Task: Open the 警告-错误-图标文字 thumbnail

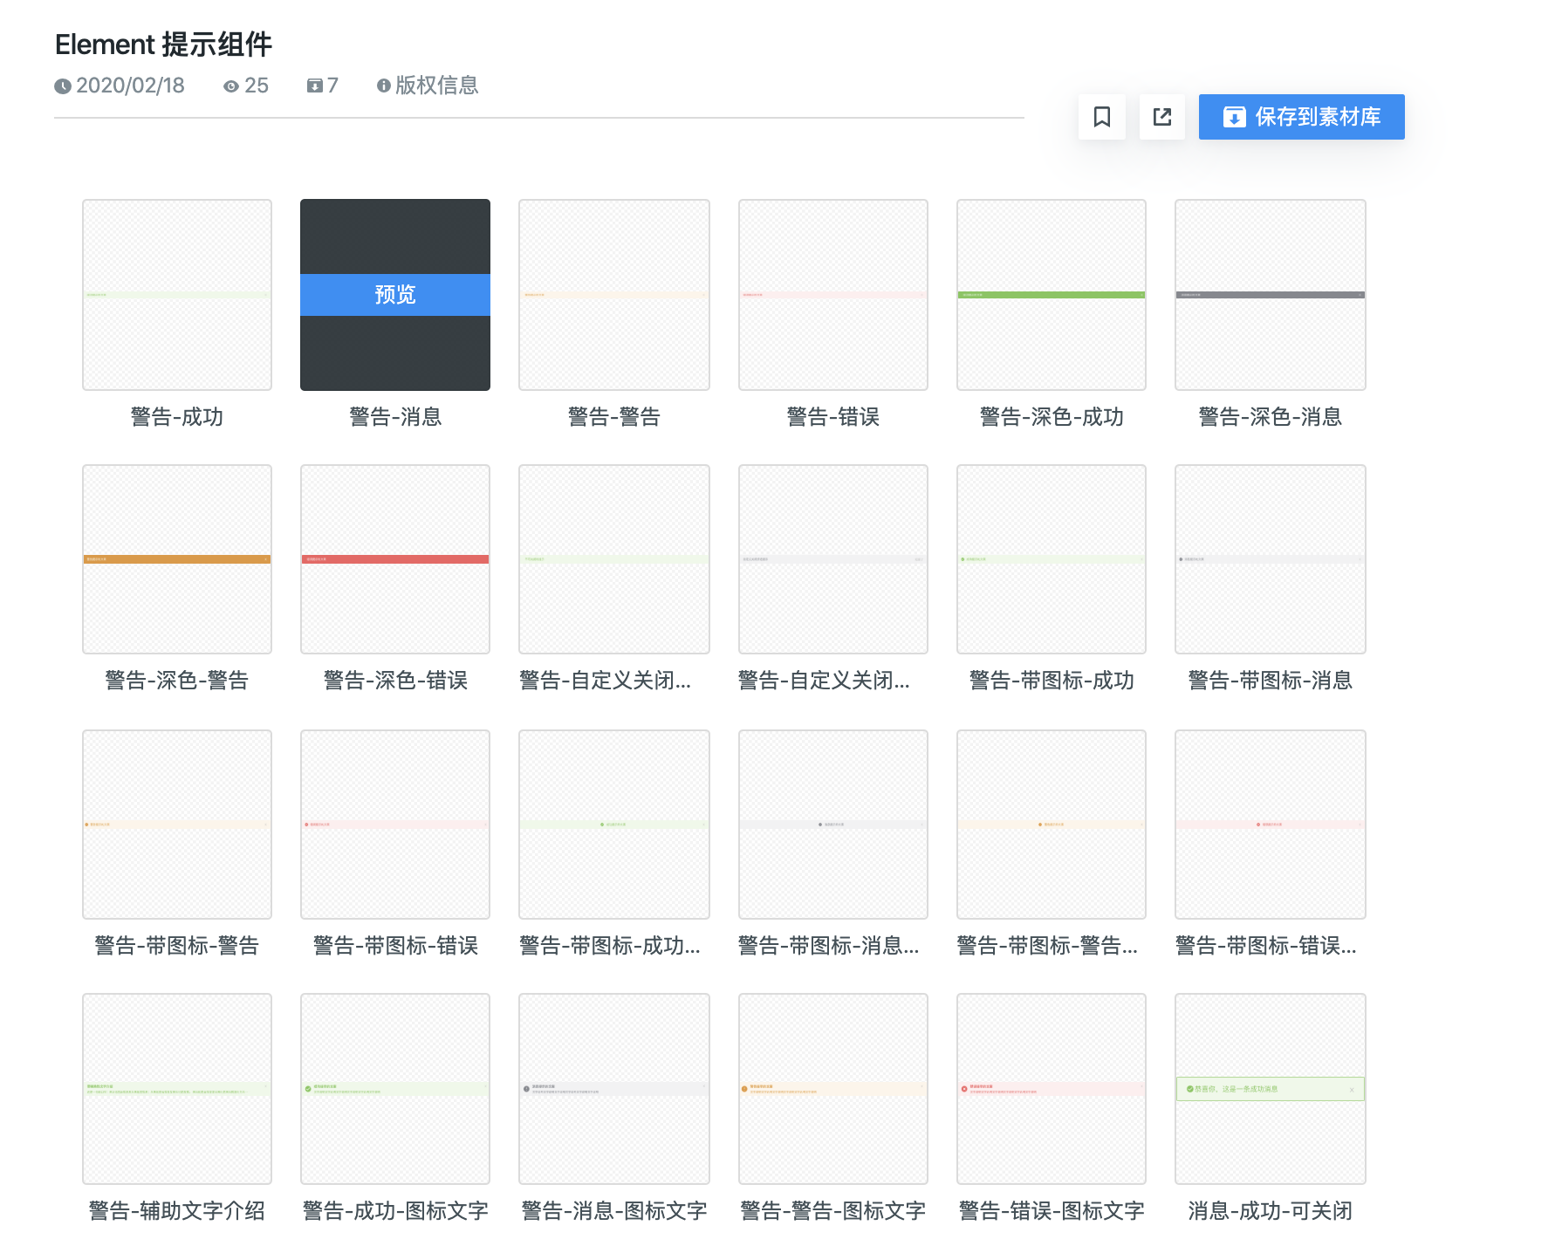Action: 1052,1088
